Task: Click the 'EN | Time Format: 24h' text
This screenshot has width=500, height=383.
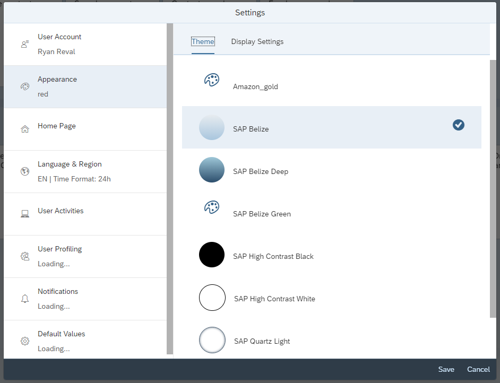Action: (x=74, y=179)
